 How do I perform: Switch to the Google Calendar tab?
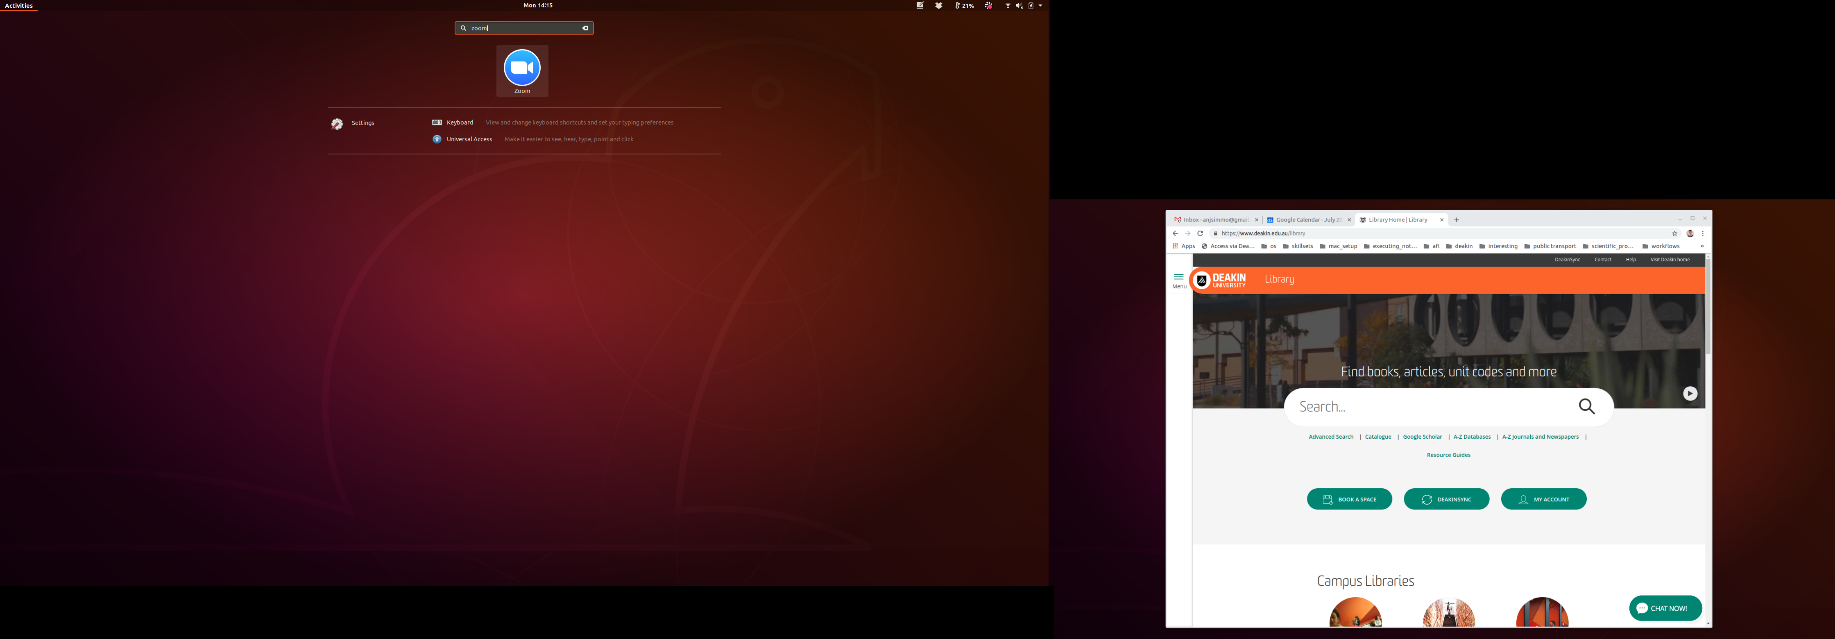tap(1307, 220)
